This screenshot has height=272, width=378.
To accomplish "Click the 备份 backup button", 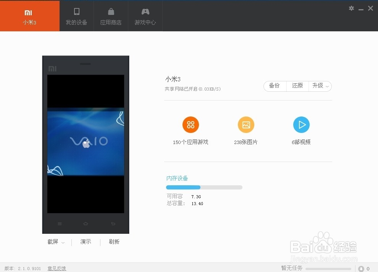I will [275, 86].
